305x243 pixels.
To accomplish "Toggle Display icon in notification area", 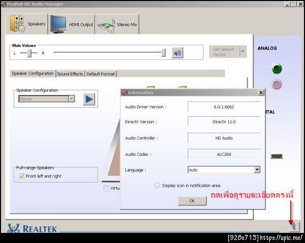I will [x=157, y=185].
